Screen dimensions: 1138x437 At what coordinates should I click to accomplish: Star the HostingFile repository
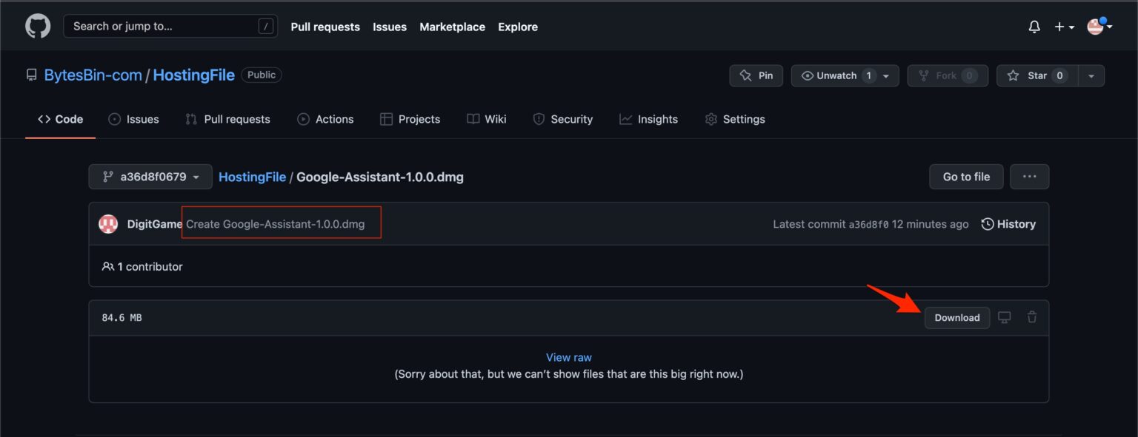pos(1036,75)
